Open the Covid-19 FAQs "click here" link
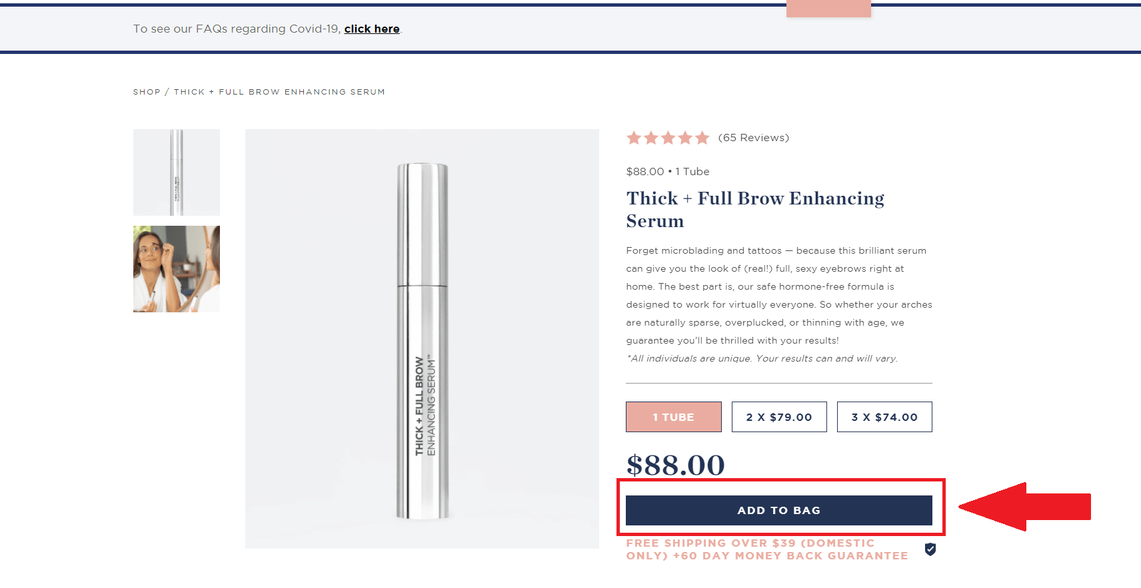 pos(372,29)
